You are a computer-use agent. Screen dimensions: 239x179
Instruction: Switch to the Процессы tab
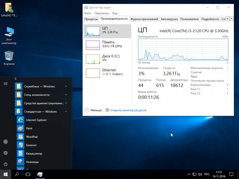tap(91, 19)
